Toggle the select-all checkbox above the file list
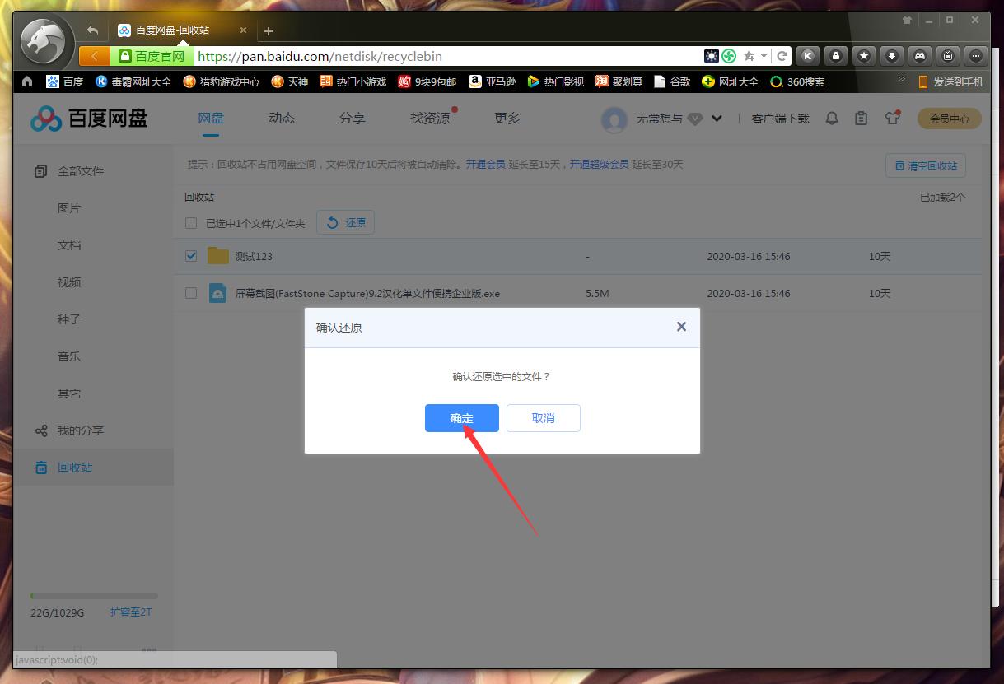The image size is (1004, 684). pyautogui.click(x=190, y=222)
